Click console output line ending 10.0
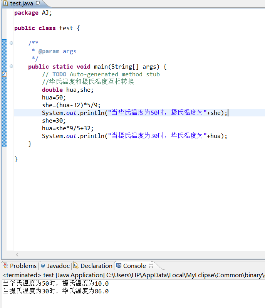 (56, 283)
